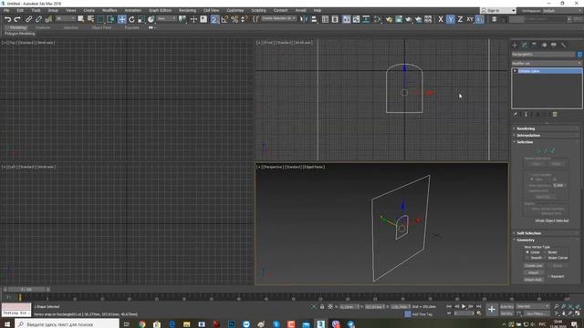This screenshot has width=584, height=328.
Task: Play the animation
Action: tap(464, 306)
